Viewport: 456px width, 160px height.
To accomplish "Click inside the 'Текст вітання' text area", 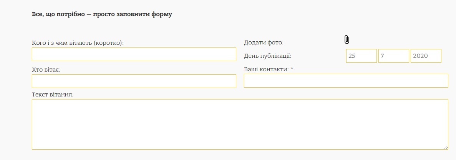I will click(x=240, y=124).
